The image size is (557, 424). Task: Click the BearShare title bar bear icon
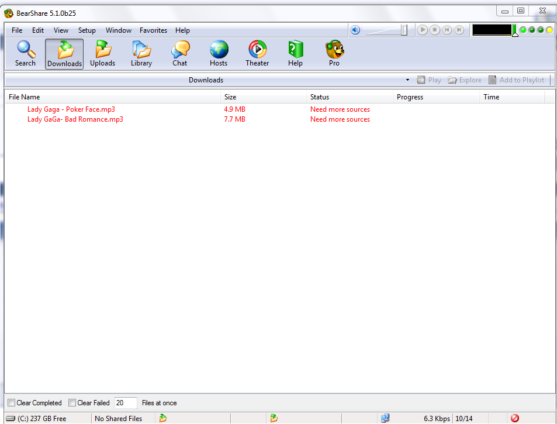pos(9,13)
